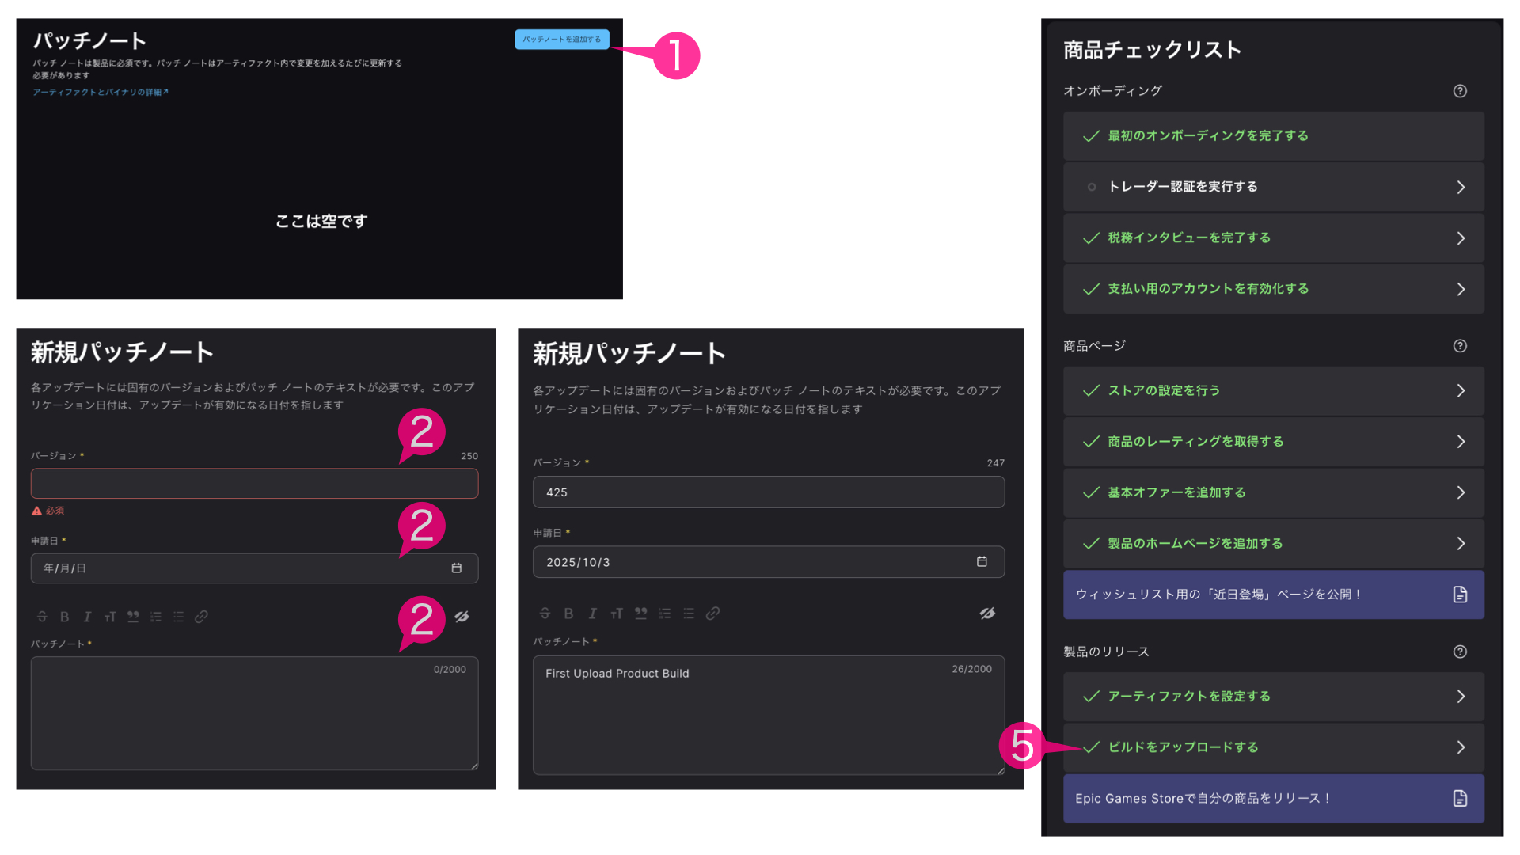Expand ビルドをアップロードする chevron

click(1461, 747)
